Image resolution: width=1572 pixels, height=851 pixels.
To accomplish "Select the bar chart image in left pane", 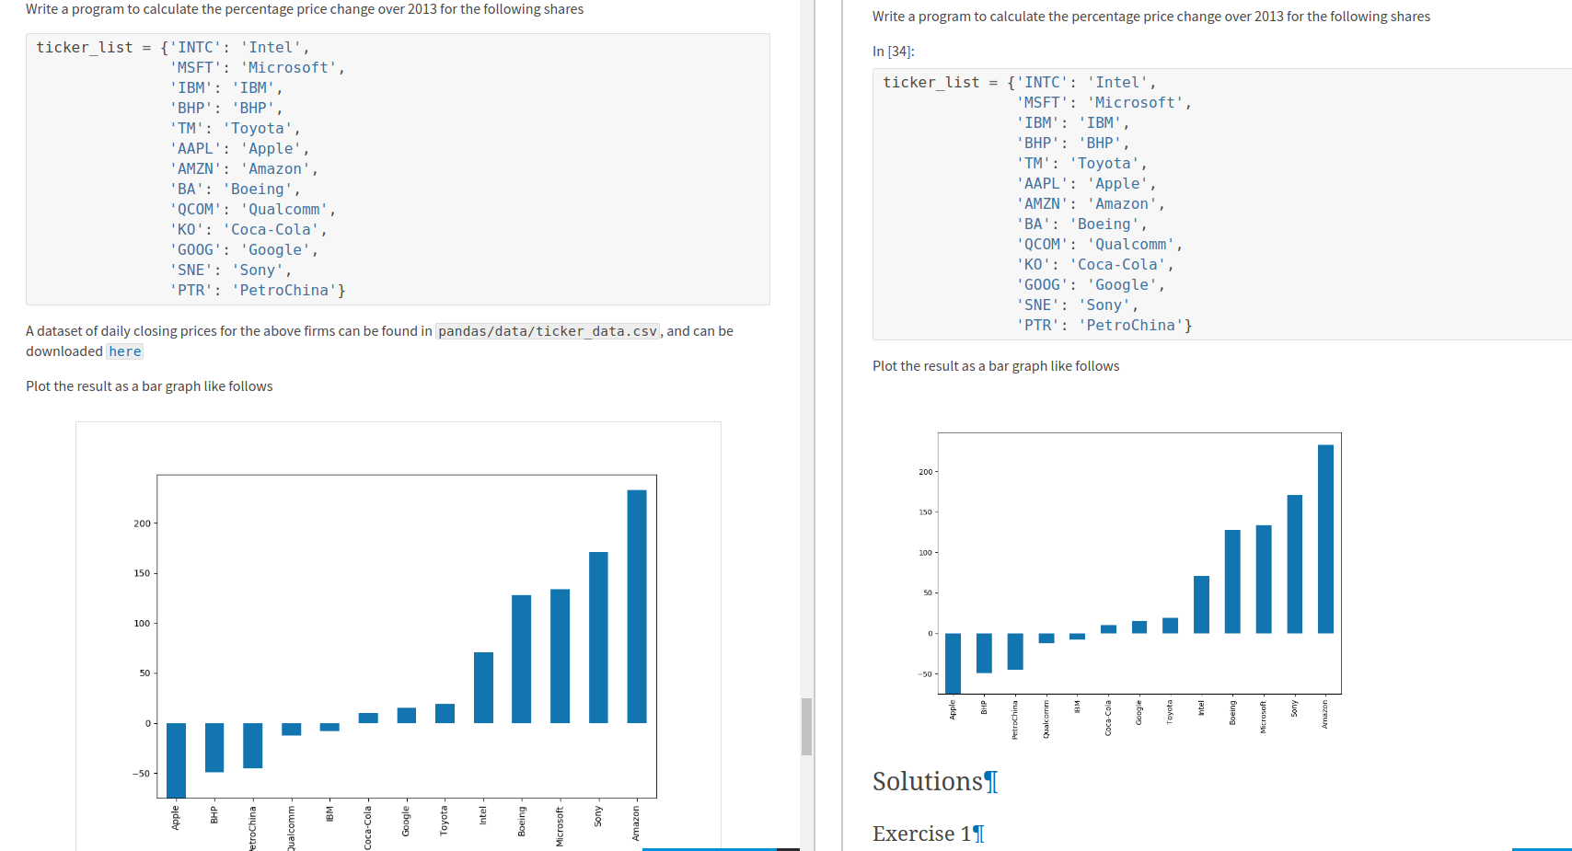I will (x=398, y=635).
